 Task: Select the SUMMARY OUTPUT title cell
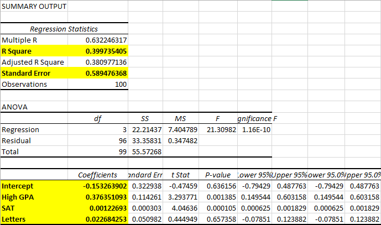(34, 6)
